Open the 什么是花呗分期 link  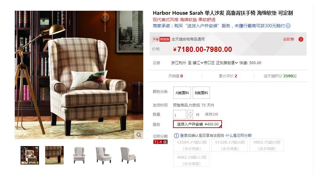pos(239,136)
